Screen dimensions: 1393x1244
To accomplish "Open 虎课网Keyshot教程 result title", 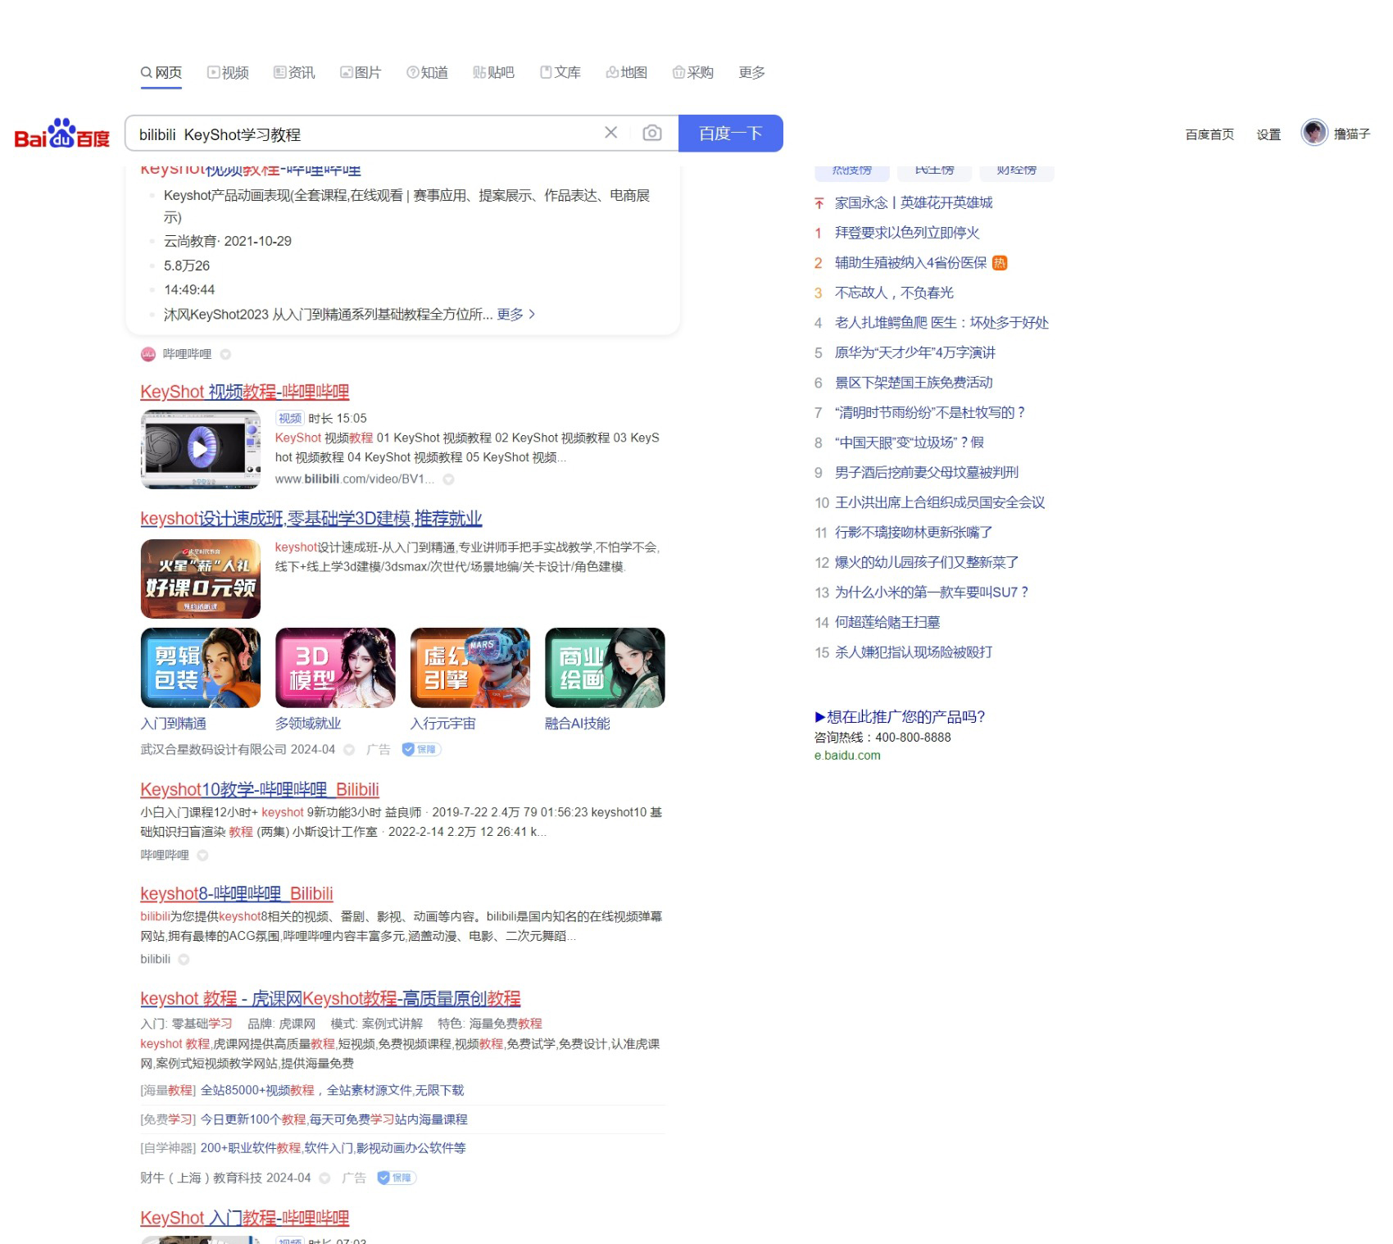I will (x=330, y=999).
